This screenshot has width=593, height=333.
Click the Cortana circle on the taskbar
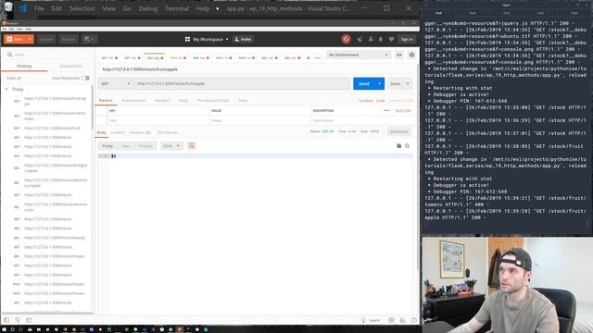12,329
